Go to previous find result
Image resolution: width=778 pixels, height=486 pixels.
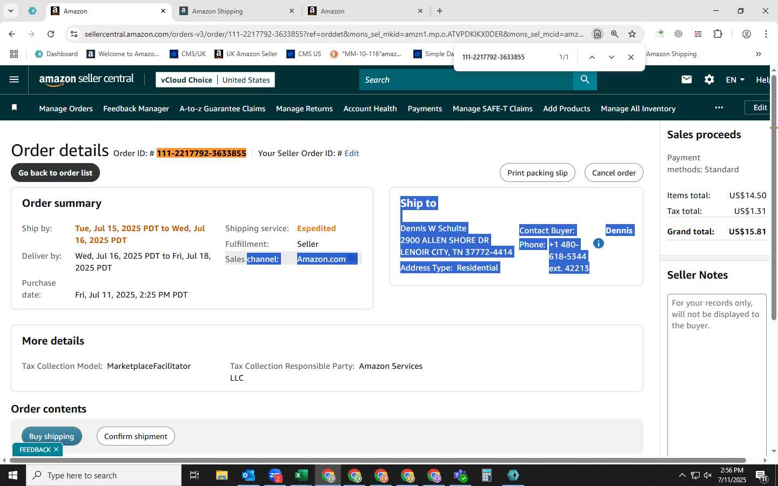click(x=592, y=57)
